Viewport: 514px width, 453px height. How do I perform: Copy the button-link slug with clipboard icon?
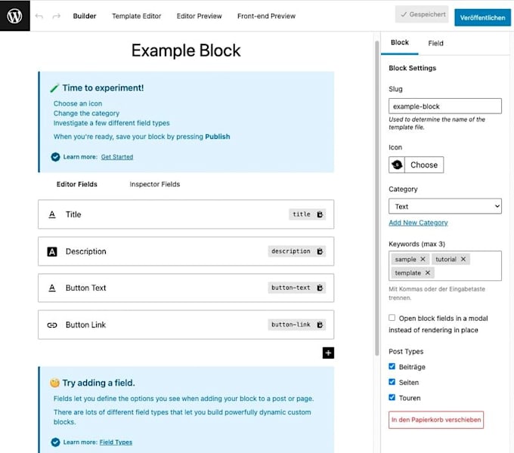(x=320, y=325)
